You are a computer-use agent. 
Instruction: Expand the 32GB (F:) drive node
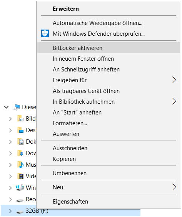pyautogui.click(x=10, y=211)
